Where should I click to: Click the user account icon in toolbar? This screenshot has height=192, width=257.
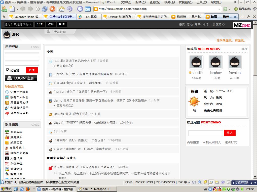pos(4,9)
